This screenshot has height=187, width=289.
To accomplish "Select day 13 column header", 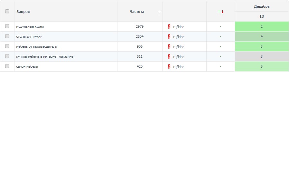I will (x=262, y=16).
